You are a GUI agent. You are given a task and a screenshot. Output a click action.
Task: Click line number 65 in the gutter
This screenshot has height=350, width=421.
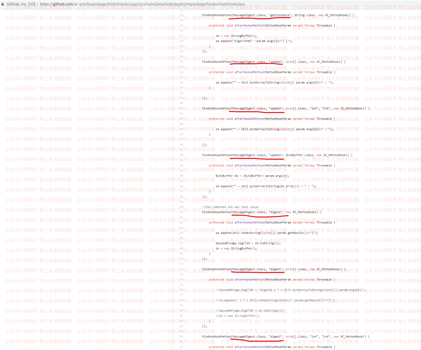[x=181, y=233]
